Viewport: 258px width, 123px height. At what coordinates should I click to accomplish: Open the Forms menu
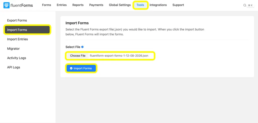47,5
